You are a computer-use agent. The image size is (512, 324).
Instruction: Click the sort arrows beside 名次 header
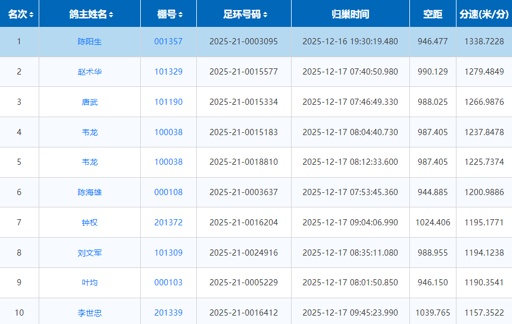click(31, 15)
